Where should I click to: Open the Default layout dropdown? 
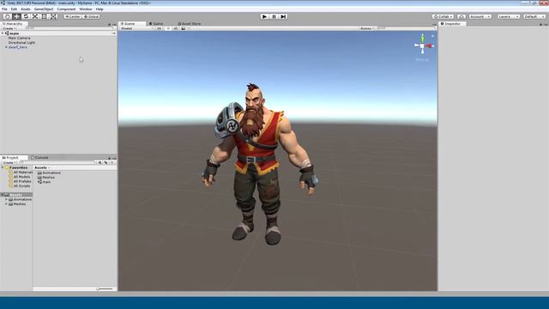click(534, 16)
